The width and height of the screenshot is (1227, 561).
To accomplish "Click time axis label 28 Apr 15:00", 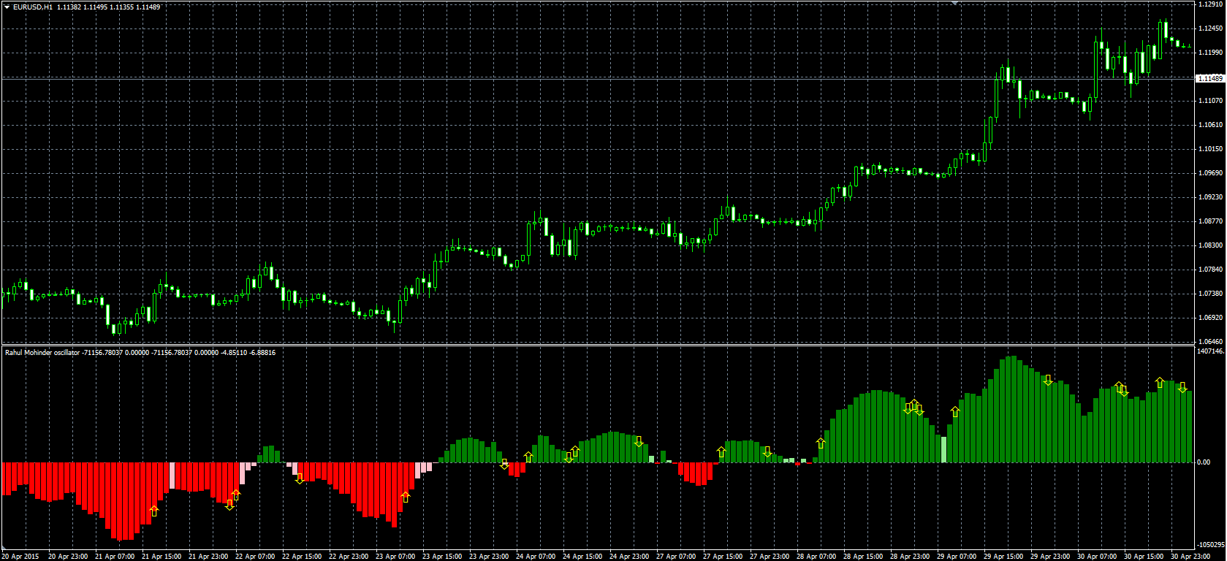I will (863, 557).
